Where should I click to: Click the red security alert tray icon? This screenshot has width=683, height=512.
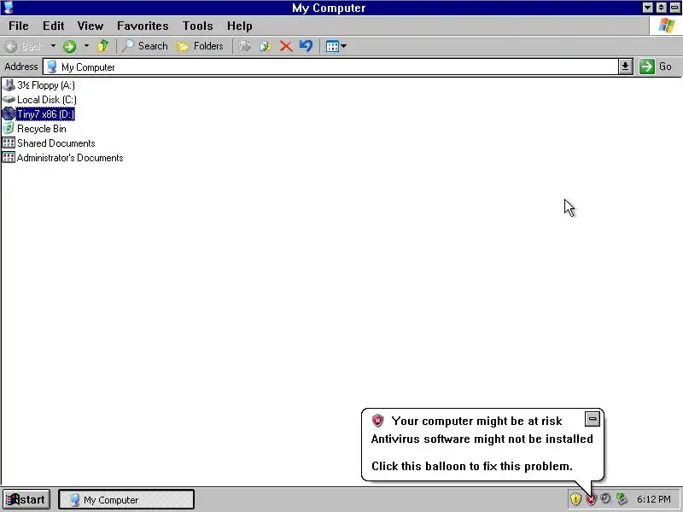[591, 499]
